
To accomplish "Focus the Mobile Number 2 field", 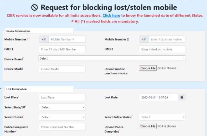I will point(167,39).
